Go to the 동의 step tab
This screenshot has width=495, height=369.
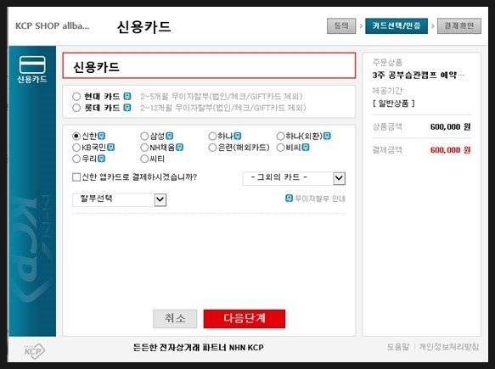point(341,25)
